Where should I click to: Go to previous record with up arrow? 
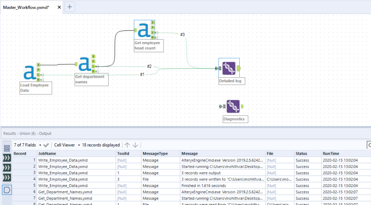127,145
